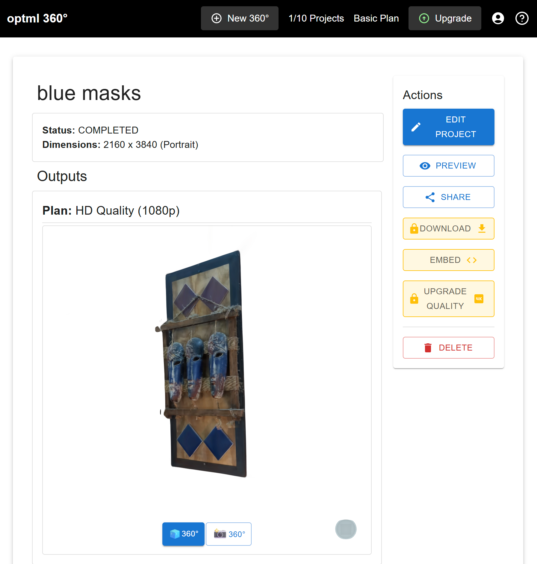Open the help question mark icon

tap(522, 18)
